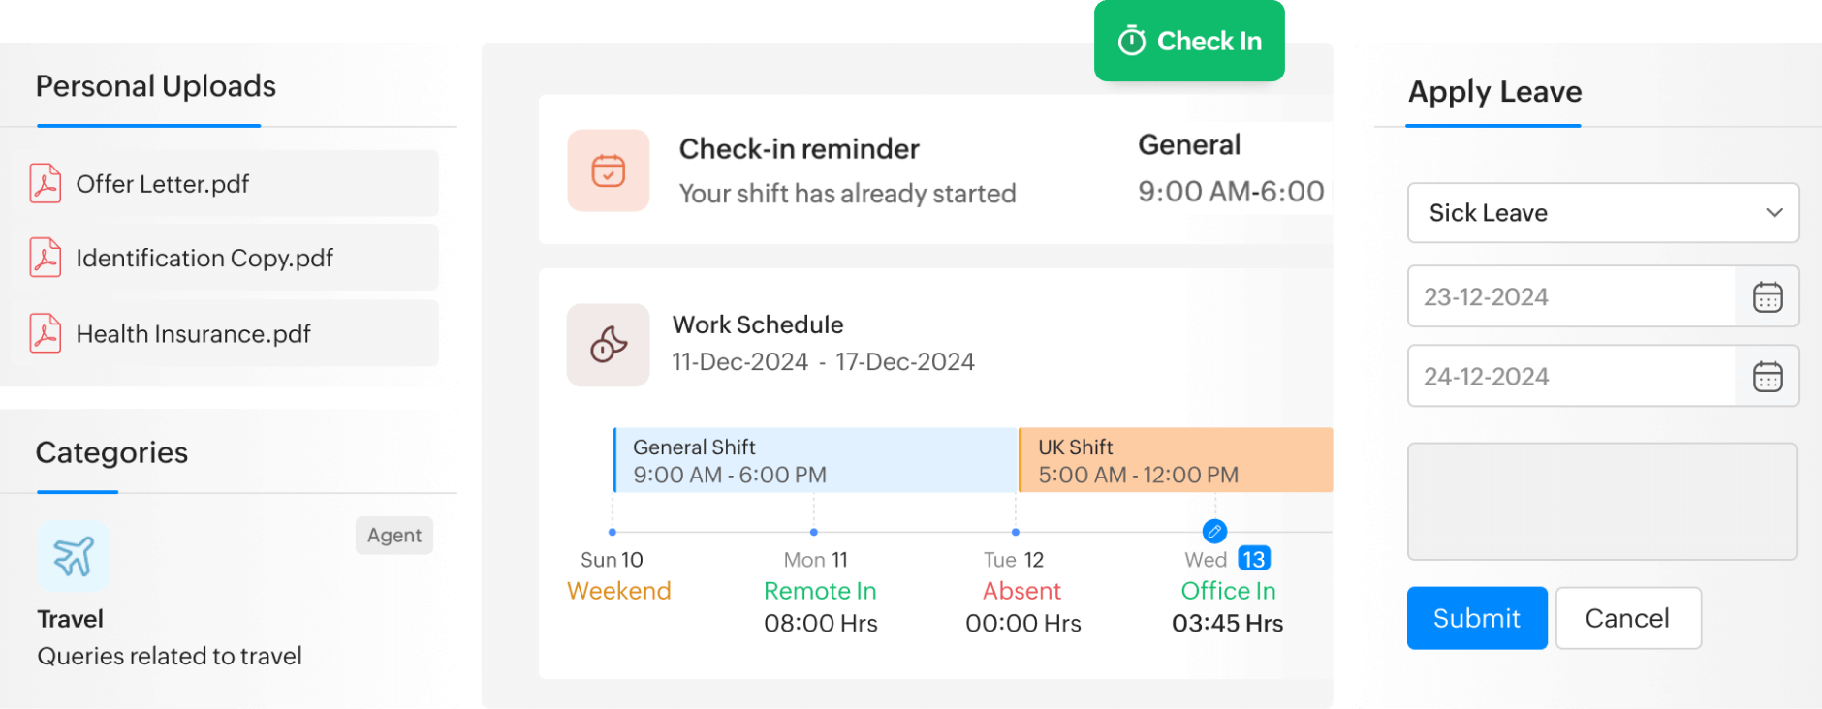The width and height of the screenshot is (1822, 709).
Task: Open the calendar picker for 23-12-2024
Action: point(1768,297)
